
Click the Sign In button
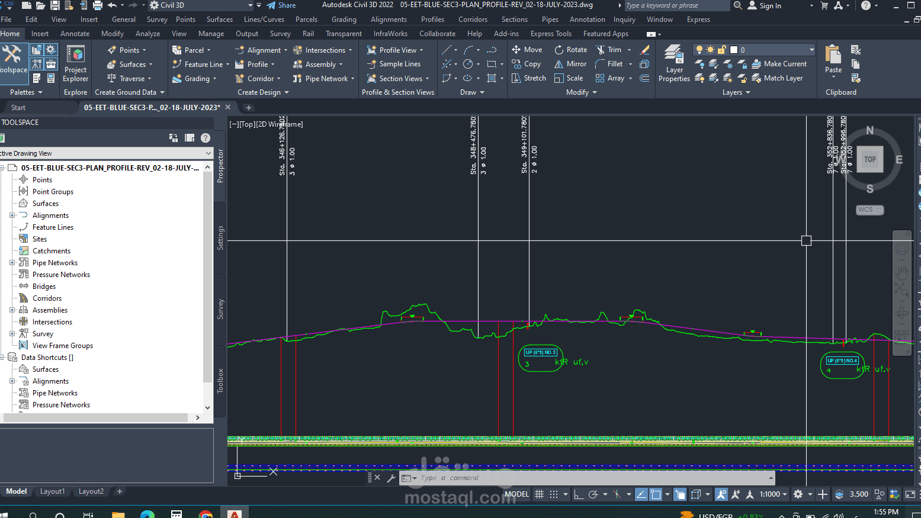point(765,5)
